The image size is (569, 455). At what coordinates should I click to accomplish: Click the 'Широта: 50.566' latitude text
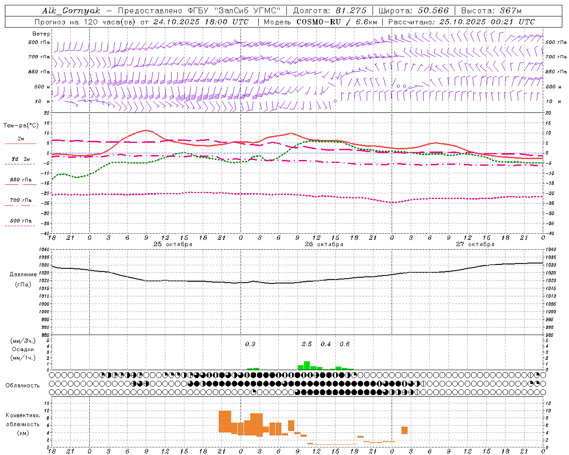(413, 11)
